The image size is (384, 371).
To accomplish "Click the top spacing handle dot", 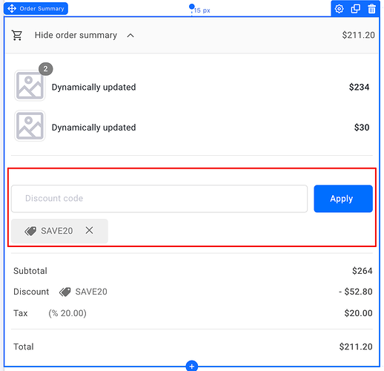I will tap(191, 7).
